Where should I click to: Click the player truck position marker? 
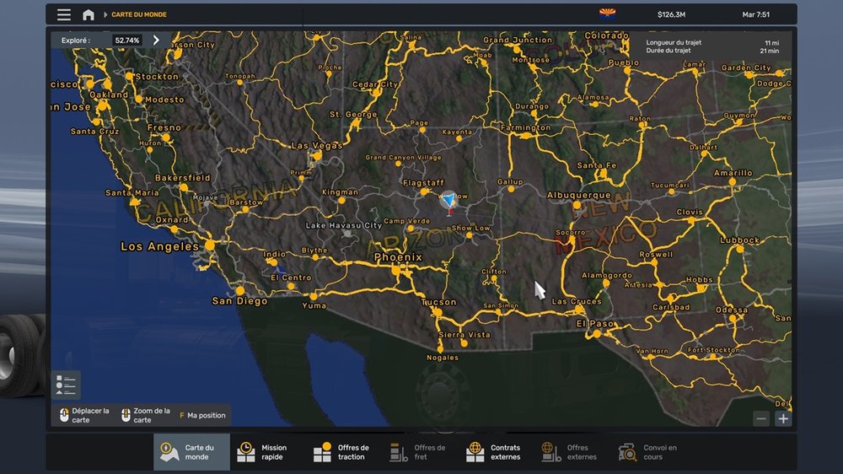pyautogui.click(x=448, y=202)
